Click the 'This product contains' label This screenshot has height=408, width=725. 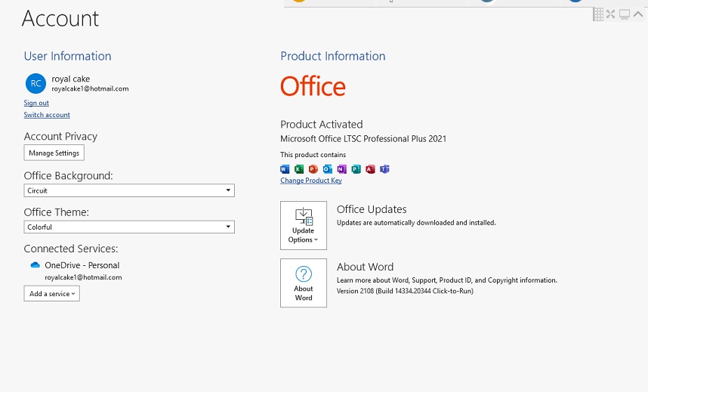coord(313,155)
